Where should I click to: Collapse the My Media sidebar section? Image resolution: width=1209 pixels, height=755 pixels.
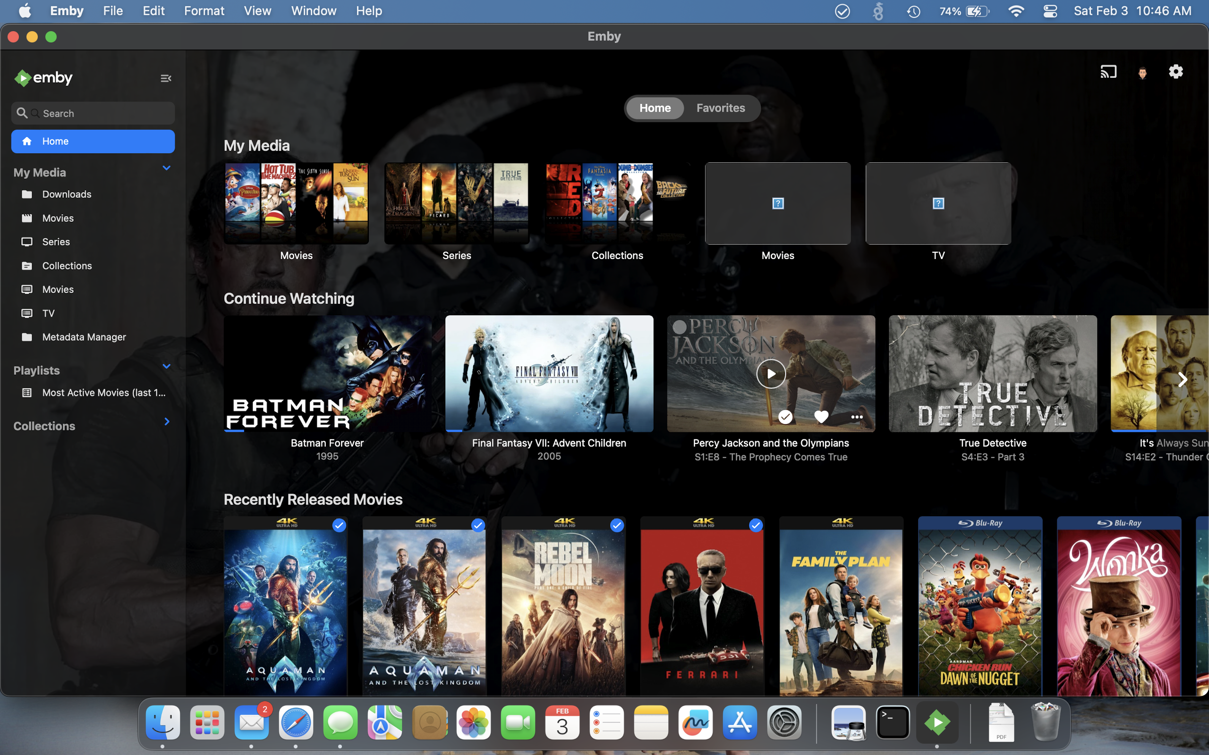click(166, 168)
